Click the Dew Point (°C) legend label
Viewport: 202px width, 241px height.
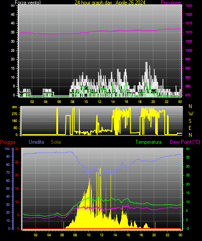185,142
